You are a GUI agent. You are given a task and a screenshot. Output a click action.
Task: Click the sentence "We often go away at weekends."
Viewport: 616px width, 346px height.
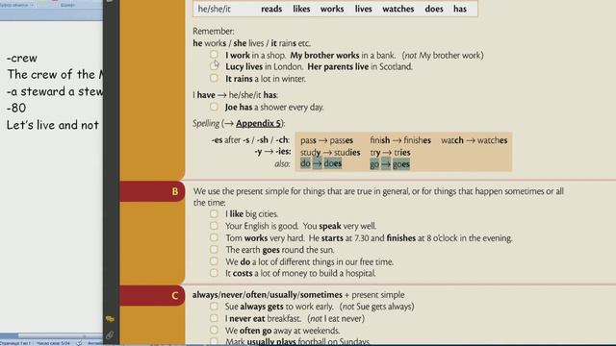tap(282, 331)
